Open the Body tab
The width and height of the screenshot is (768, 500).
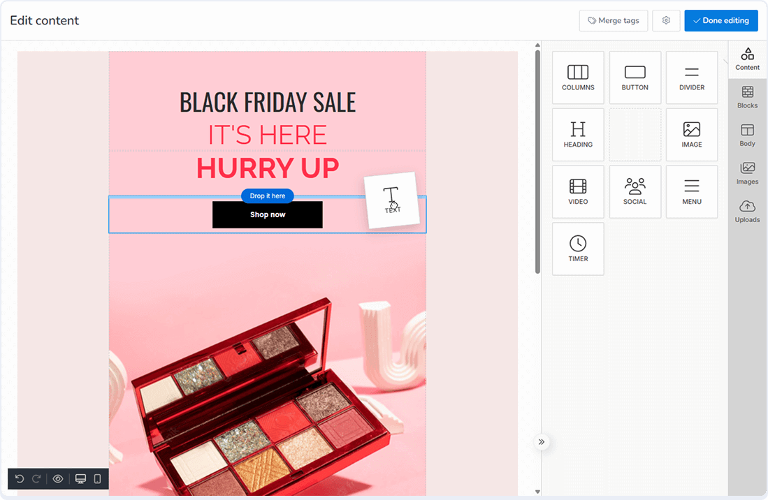click(x=747, y=135)
